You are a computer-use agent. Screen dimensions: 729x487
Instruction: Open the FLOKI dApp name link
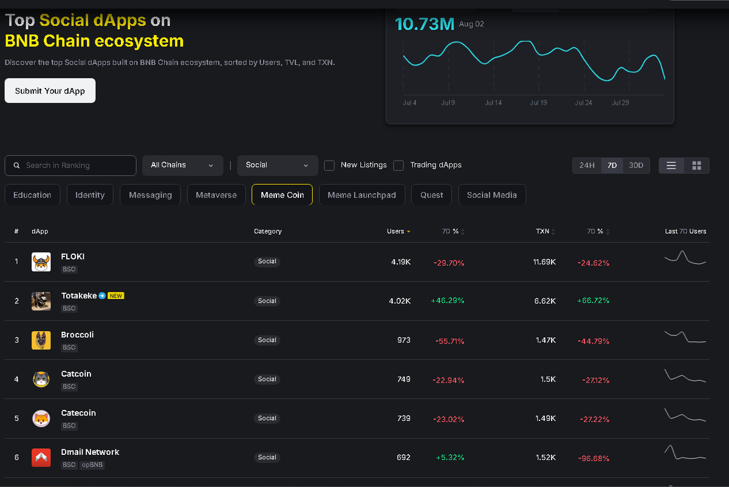(73, 257)
